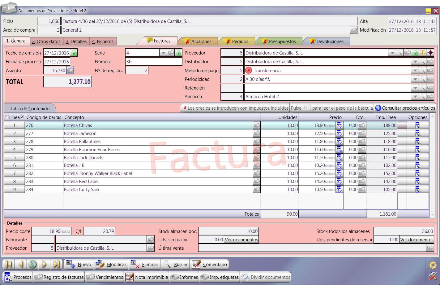Click the Número input field
440x285 pixels.
[154, 62]
